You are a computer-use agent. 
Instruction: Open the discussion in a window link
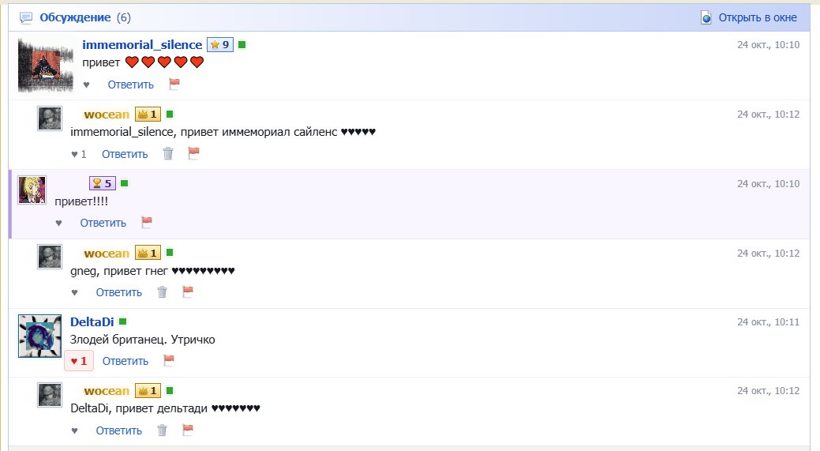757,18
